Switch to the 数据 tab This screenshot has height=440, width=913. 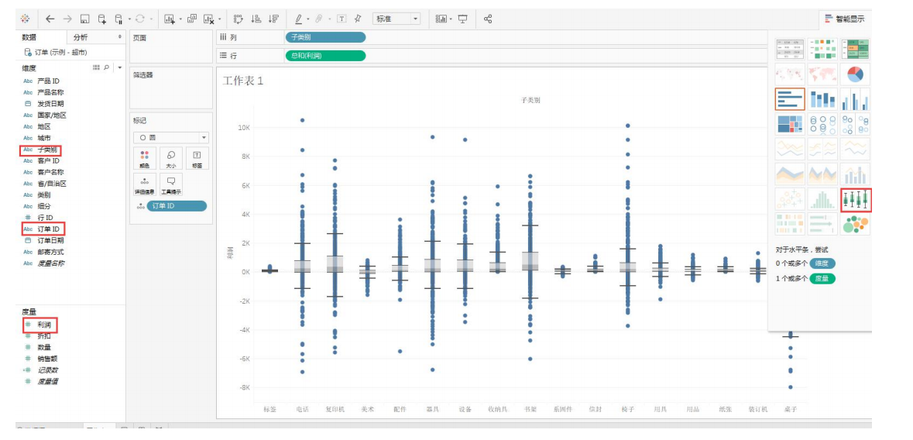pos(29,37)
